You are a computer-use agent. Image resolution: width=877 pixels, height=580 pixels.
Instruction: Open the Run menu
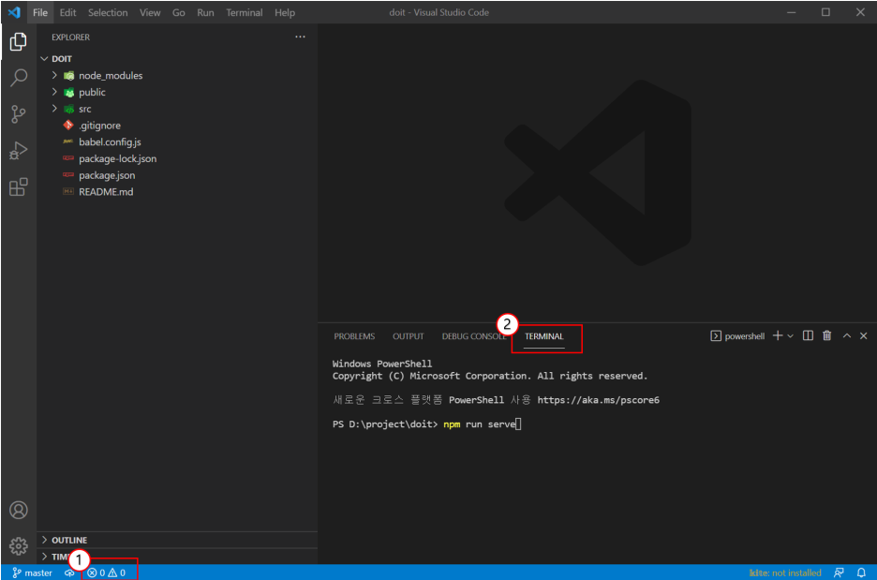205,12
